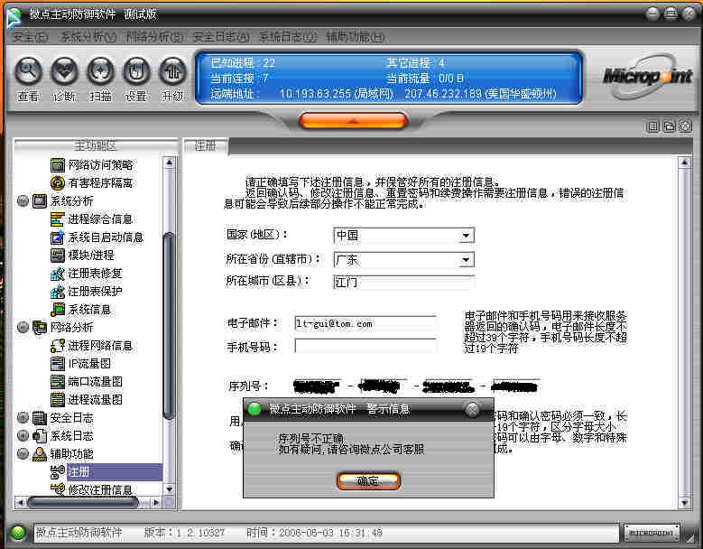The width and height of the screenshot is (703, 549).
Task: Start the 扫描 (Scan) toolbar icon
Action: tap(100, 71)
